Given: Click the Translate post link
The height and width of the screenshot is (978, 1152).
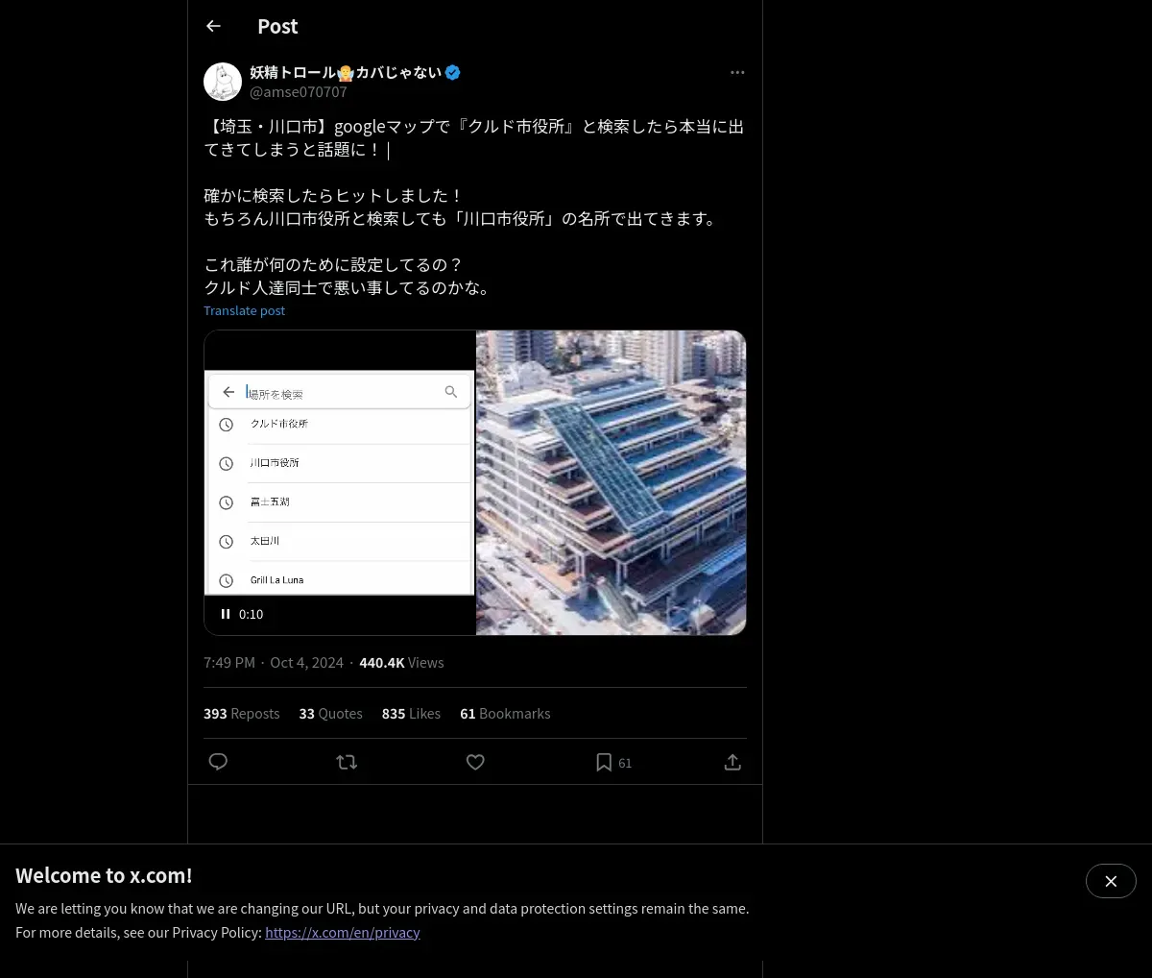Looking at the screenshot, I should 244,310.
